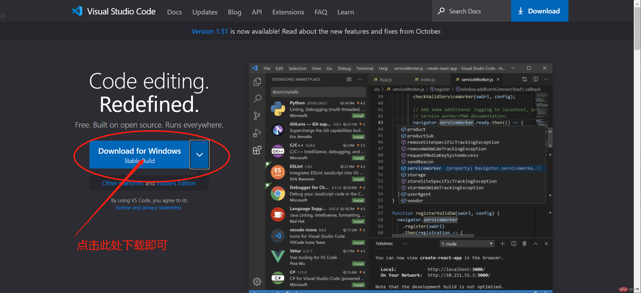This screenshot has height=293, width=641.
Task: Click the kill terminal trash icon
Action: click(x=524, y=243)
